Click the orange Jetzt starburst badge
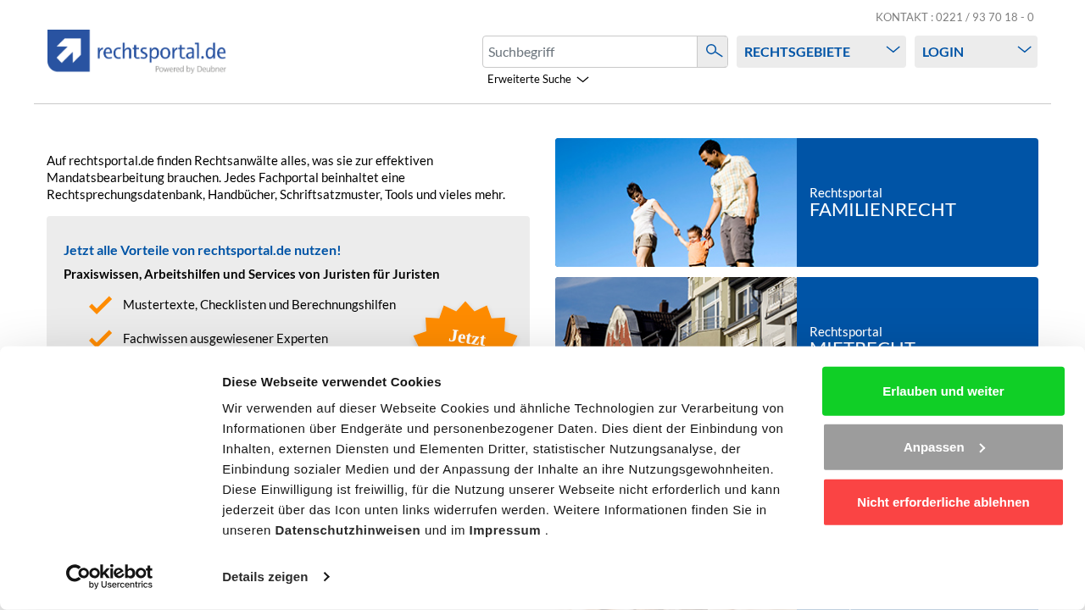 point(465,324)
